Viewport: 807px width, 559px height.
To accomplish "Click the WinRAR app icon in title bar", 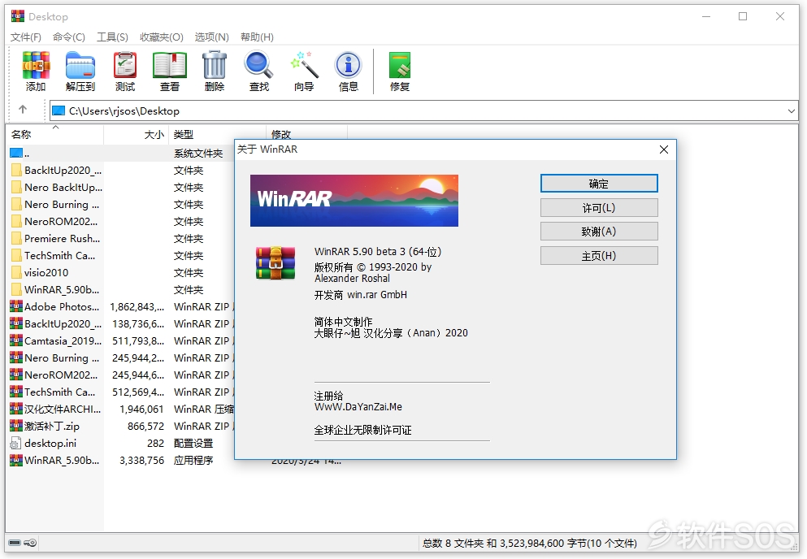I will click(18, 16).
